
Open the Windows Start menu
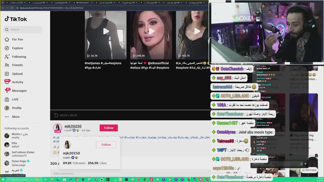(3, 179)
